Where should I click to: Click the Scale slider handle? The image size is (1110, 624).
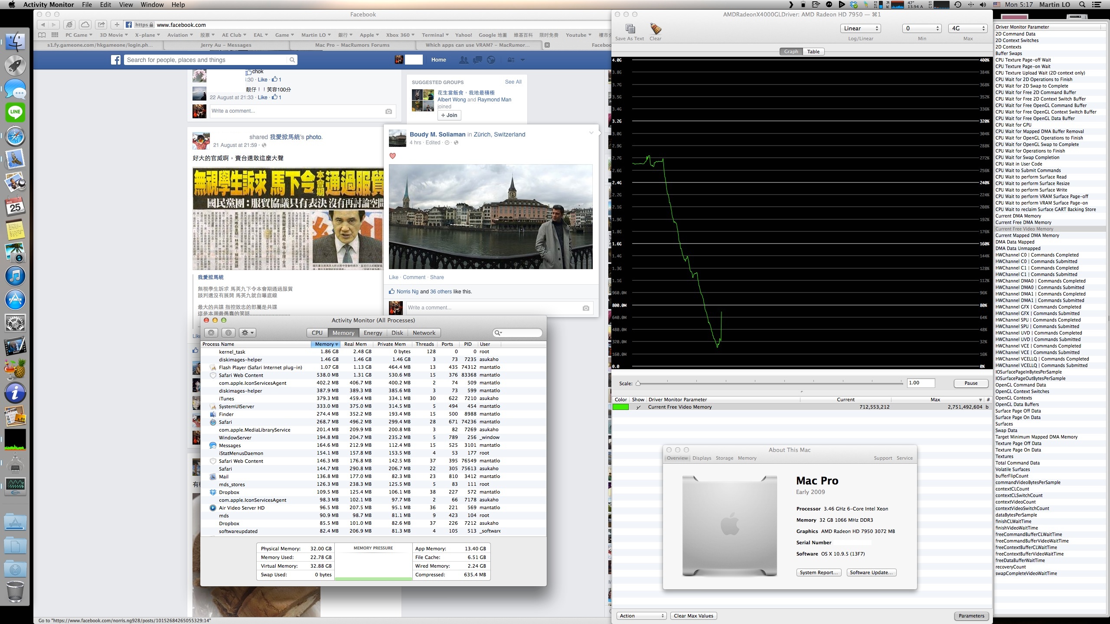click(x=638, y=383)
